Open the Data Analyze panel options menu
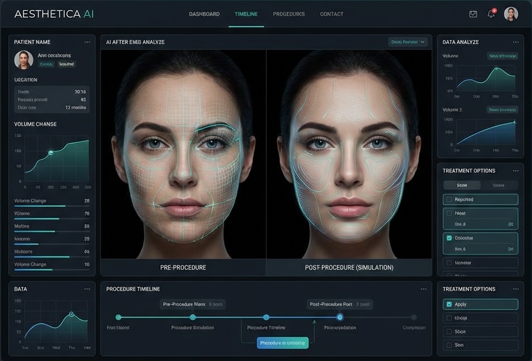Viewport: 532px width, 361px height. point(517,42)
